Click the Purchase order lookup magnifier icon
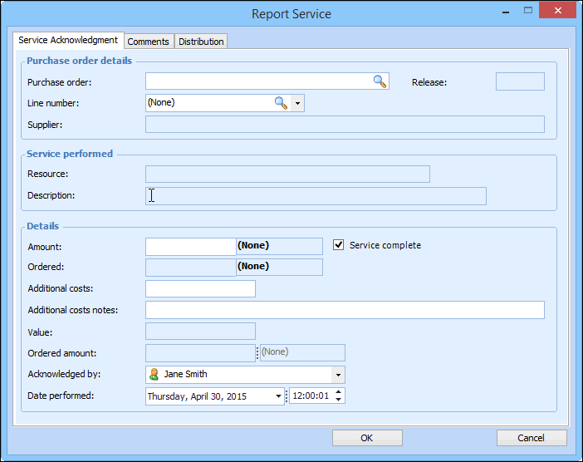This screenshot has width=583, height=462. pos(380,81)
